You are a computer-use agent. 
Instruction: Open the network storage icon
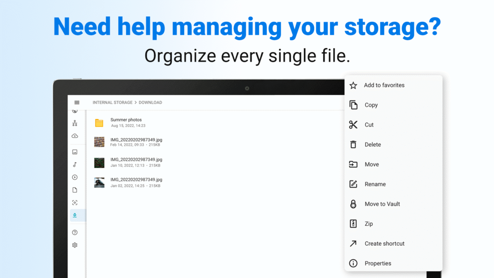[x=75, y=123]
